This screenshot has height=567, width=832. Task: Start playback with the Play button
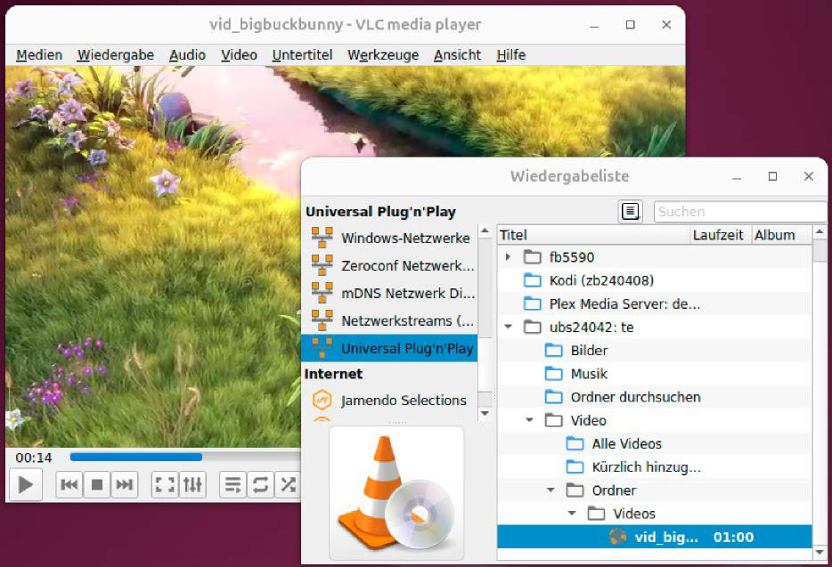25,484
